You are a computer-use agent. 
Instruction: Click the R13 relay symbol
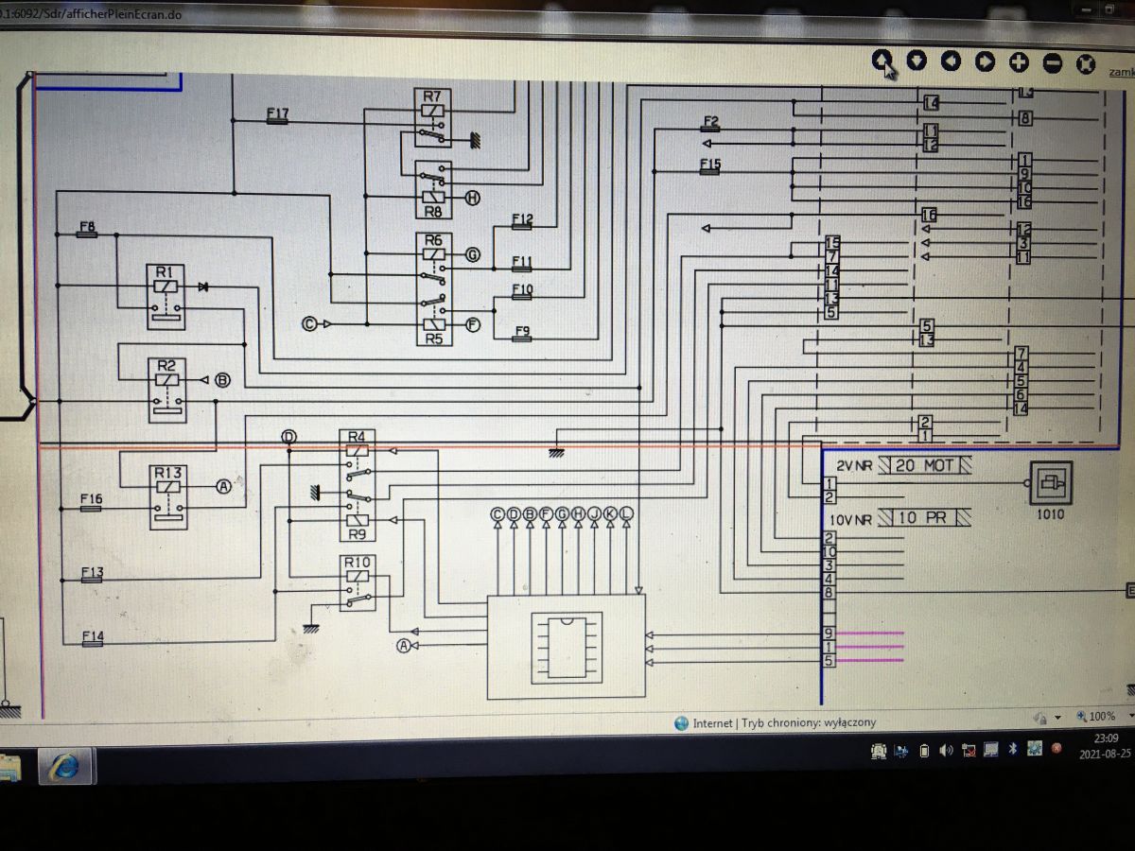coord(167,495)
